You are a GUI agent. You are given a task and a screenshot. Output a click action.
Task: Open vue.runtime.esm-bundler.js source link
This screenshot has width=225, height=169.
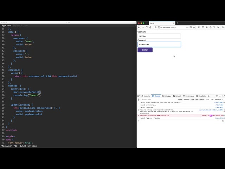coord(212,110)
